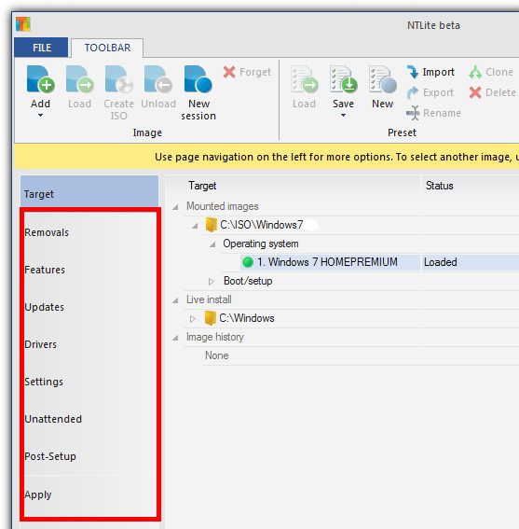
Task: Click the Live install group label
Action: click(x=209, y=299)
